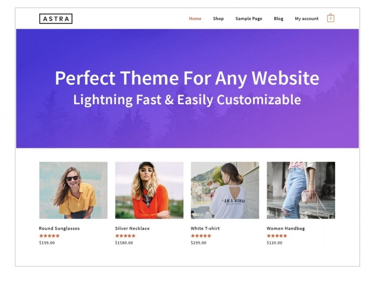Go to the Home menu item
Viewport: 374px width, 285px height.
(x=195, y=19)
